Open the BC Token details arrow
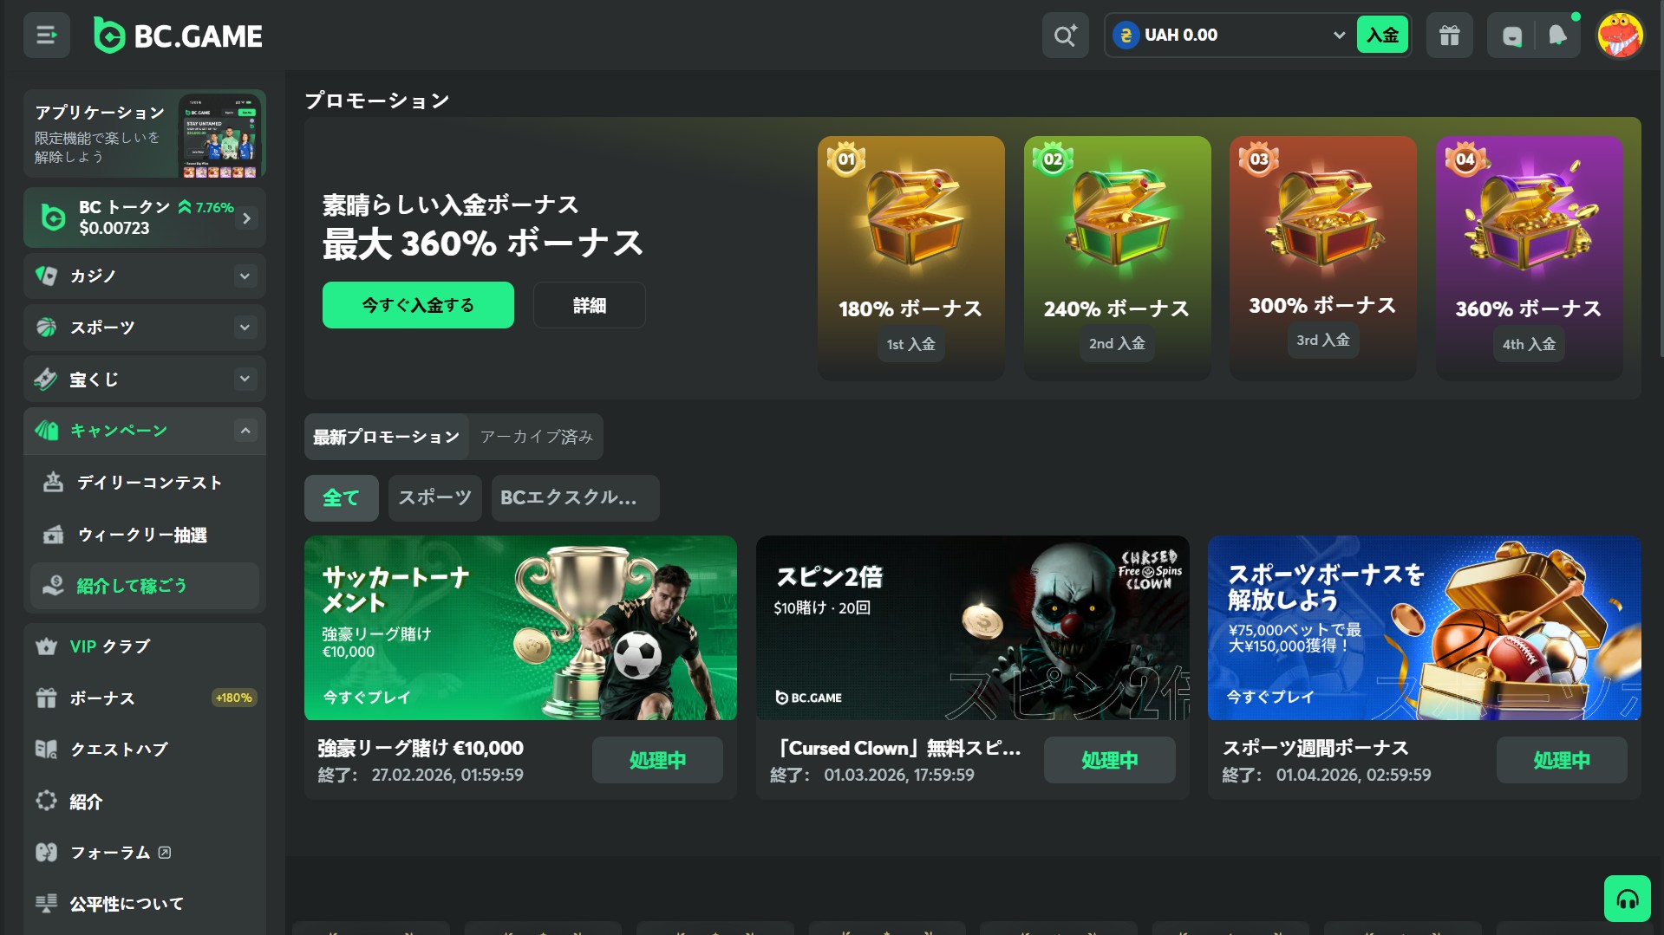The height and width of the screenshot is (935, 1664). (x=247, y=218)
